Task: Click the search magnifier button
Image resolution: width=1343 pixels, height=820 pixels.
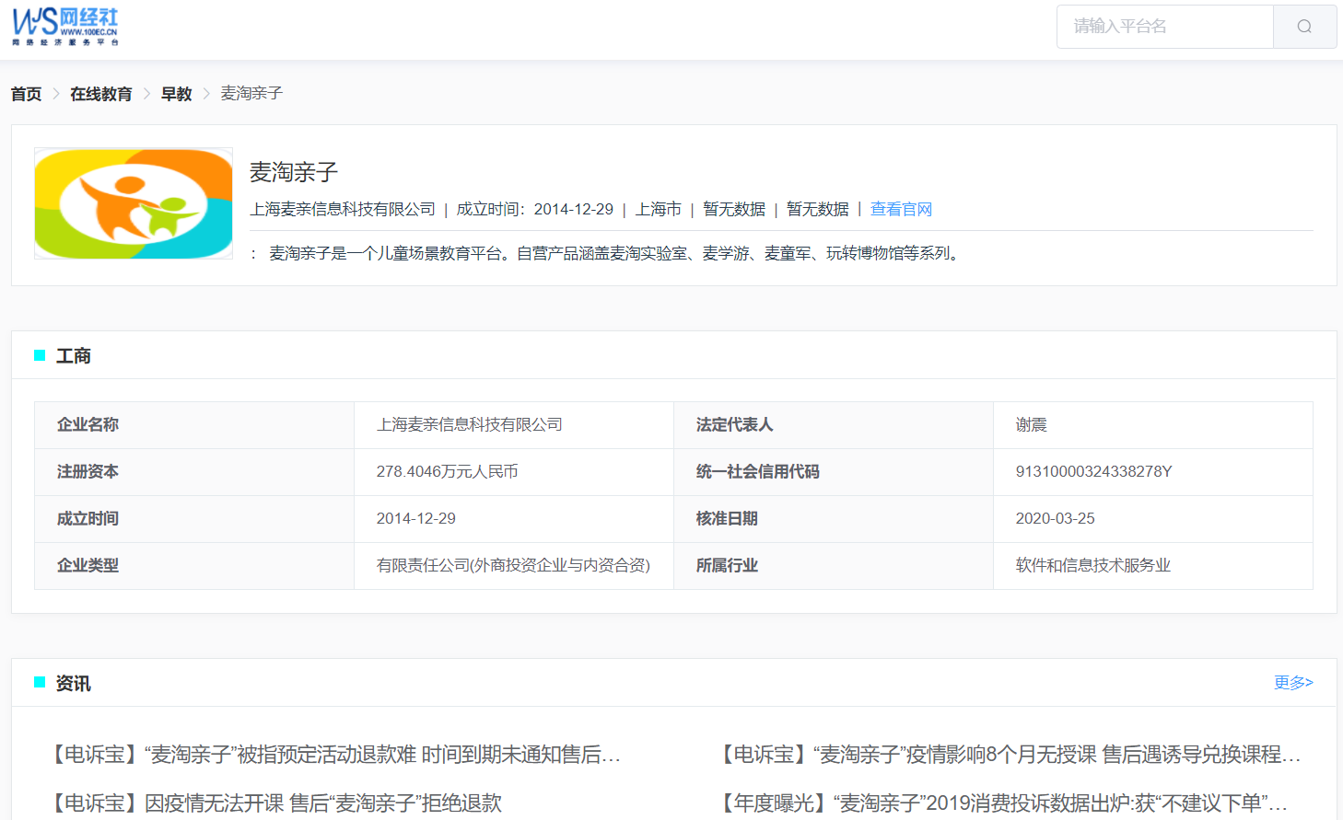Action: point(1304,27)
